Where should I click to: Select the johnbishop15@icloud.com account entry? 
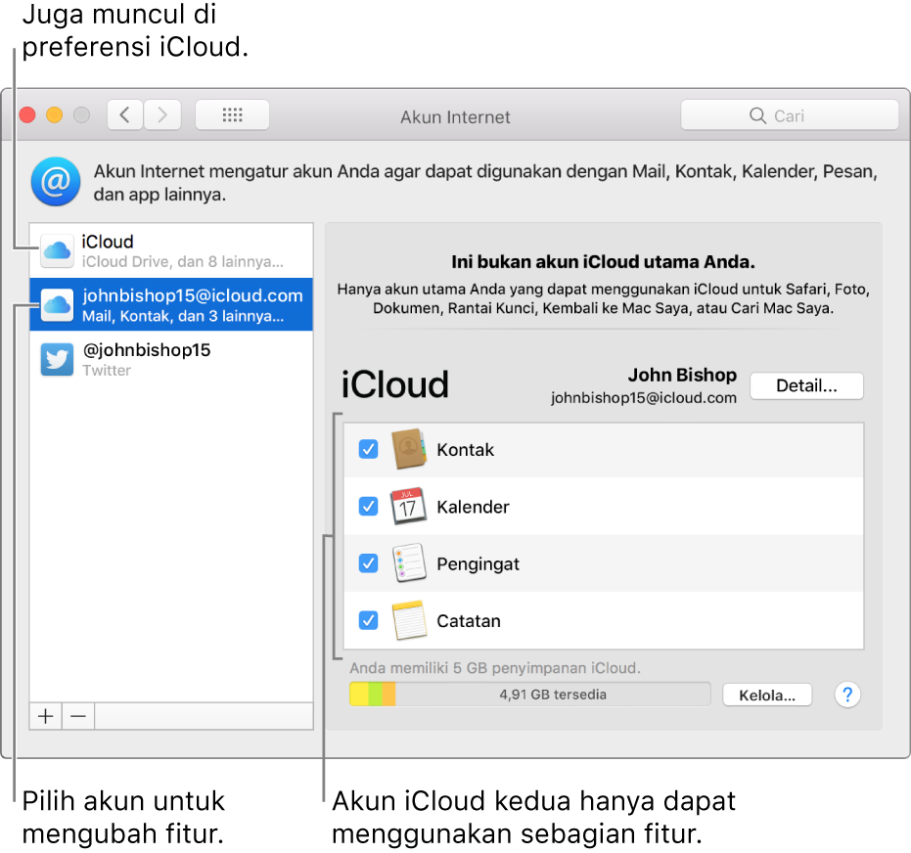[172, 304]
